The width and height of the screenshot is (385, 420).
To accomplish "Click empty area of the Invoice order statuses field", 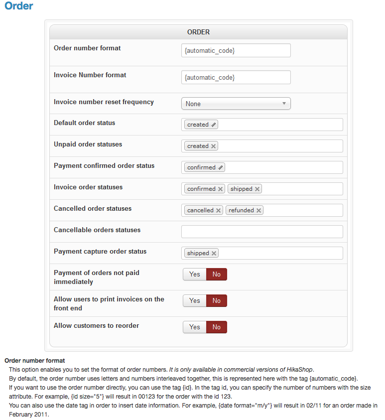I will pos(302,189).
